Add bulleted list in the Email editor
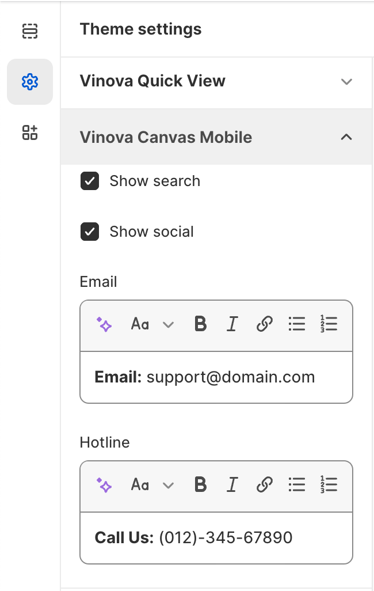This screenshot has height=591, width=374. (x=296, y=324)
